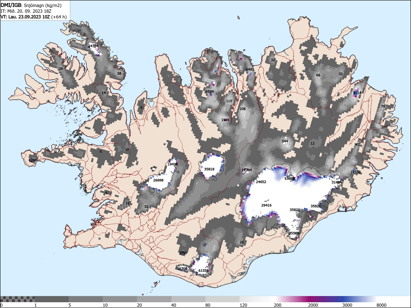Screen dimensions: 411x308
Task: Select the 78 value in the northeast
Action: click(383, 106)
